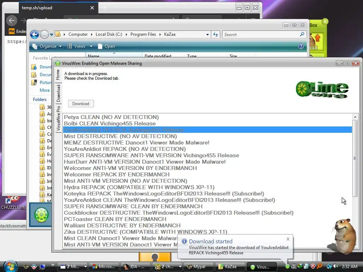Image resolution: width=363 pixels, height=272 pixels.
Task: Click the red shield security alert tray icon
Action: (313, 266)
